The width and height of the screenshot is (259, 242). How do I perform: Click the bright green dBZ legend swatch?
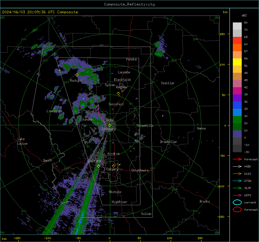pos(237,120)
